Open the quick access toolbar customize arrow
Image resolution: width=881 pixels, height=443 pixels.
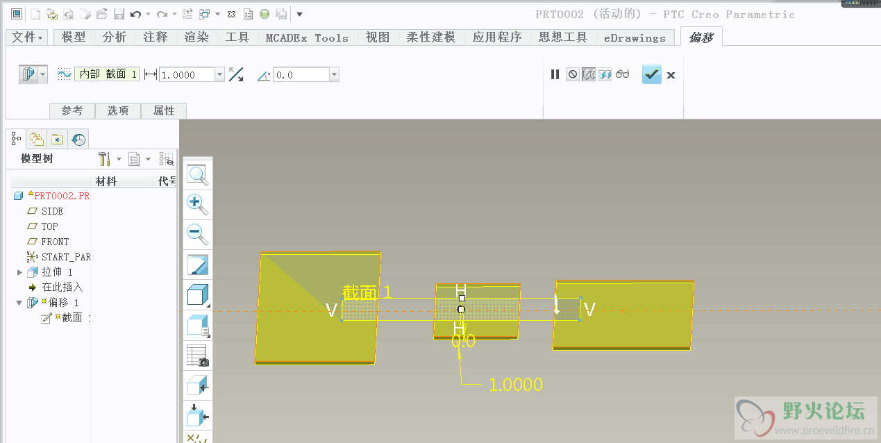coord(299,14)
